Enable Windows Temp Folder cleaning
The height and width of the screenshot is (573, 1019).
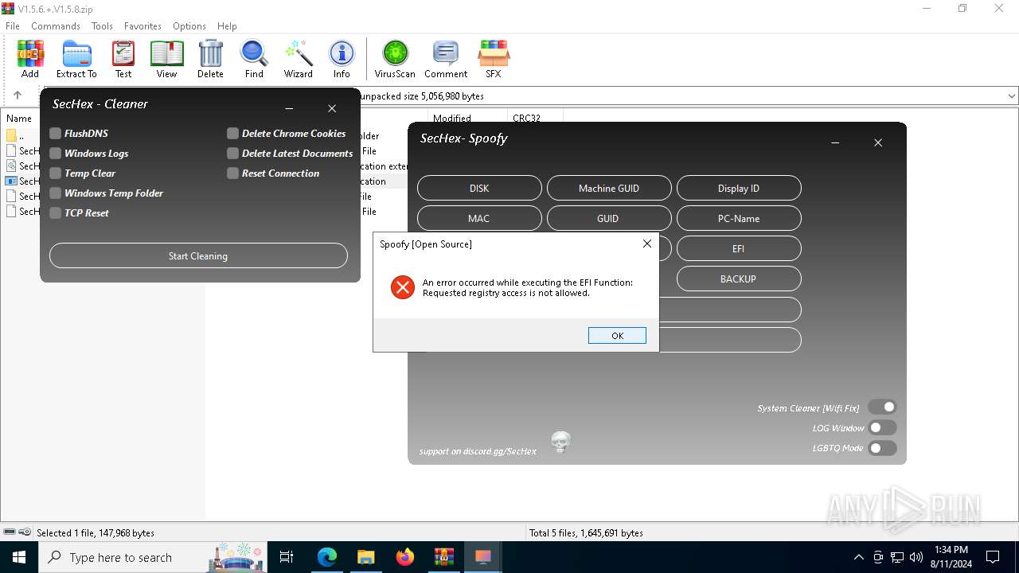[x=56, y=193]
